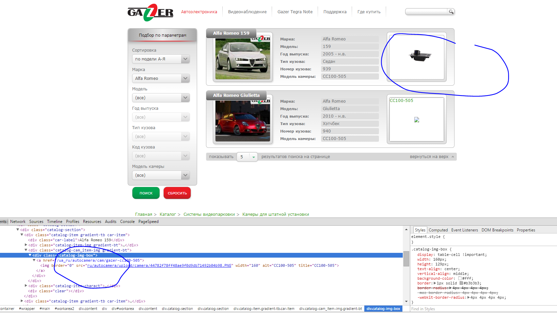
Task: Click the red СБРОСИТЬ button
Action: (177, 193)
